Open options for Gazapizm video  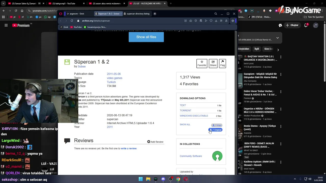click(x=281, y=74)
